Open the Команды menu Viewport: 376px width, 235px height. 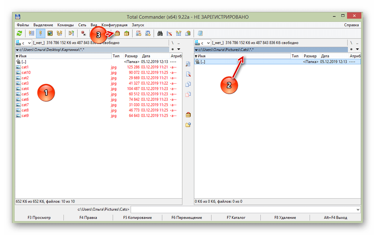[x=65, y=25]
